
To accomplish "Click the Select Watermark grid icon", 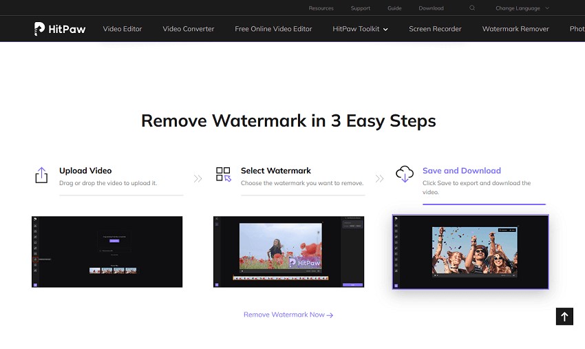I will point(224,174).
